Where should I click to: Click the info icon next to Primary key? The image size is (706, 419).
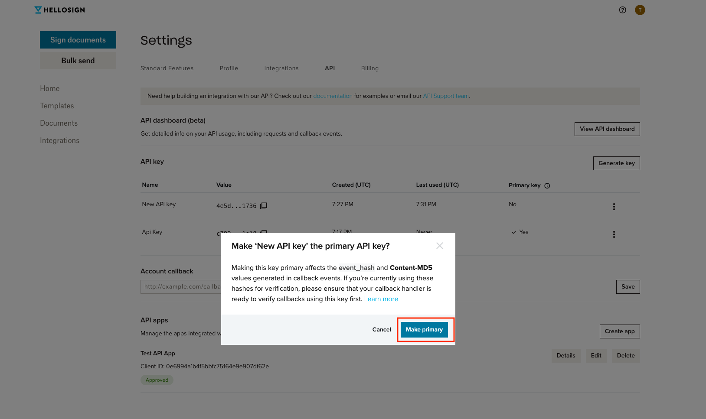pos(547,185)
